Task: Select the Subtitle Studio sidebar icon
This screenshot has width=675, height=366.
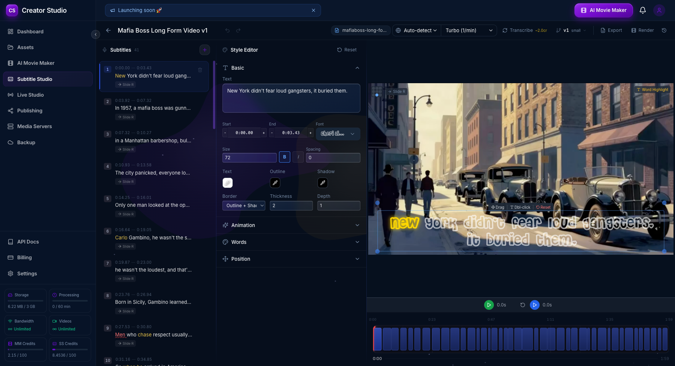Action: pyautogui.click(x=10, y=79)
